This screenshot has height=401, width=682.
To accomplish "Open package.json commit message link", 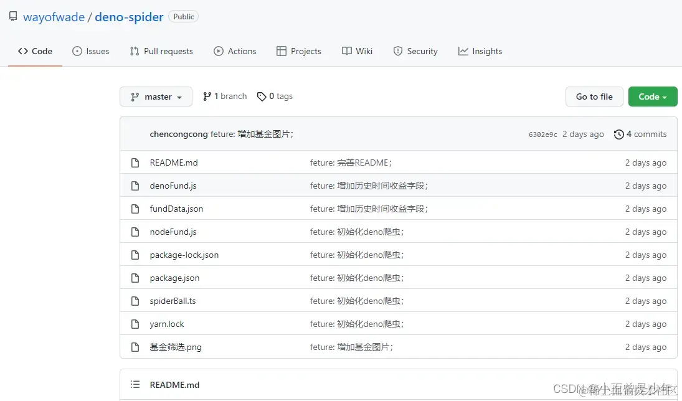I will (x=357, y=278).
